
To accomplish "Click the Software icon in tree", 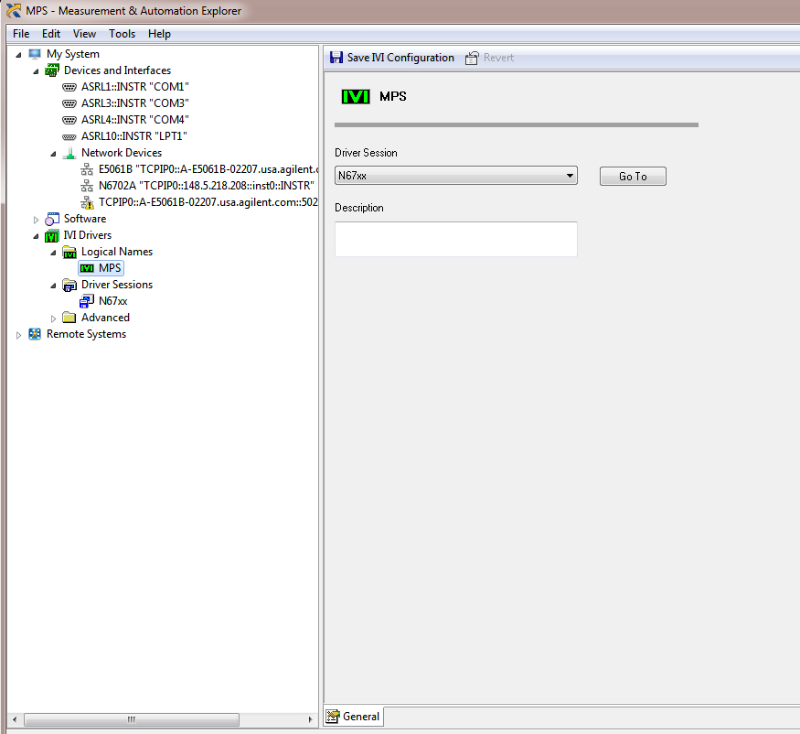I will (x=52, y=219).
